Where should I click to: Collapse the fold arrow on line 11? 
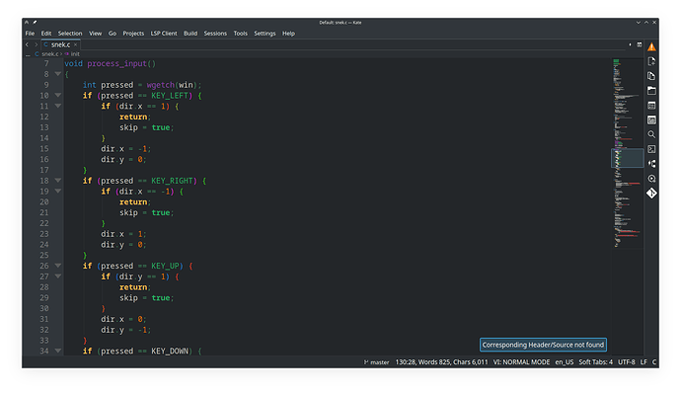pos(58,106)
